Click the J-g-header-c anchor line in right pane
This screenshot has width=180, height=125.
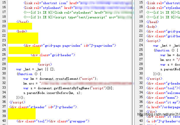163,121
